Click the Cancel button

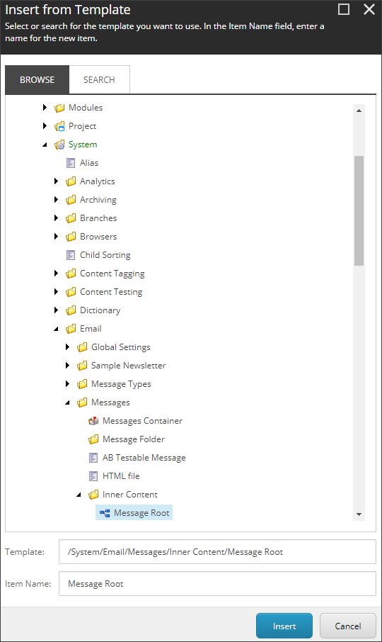(x=347, y=626)
